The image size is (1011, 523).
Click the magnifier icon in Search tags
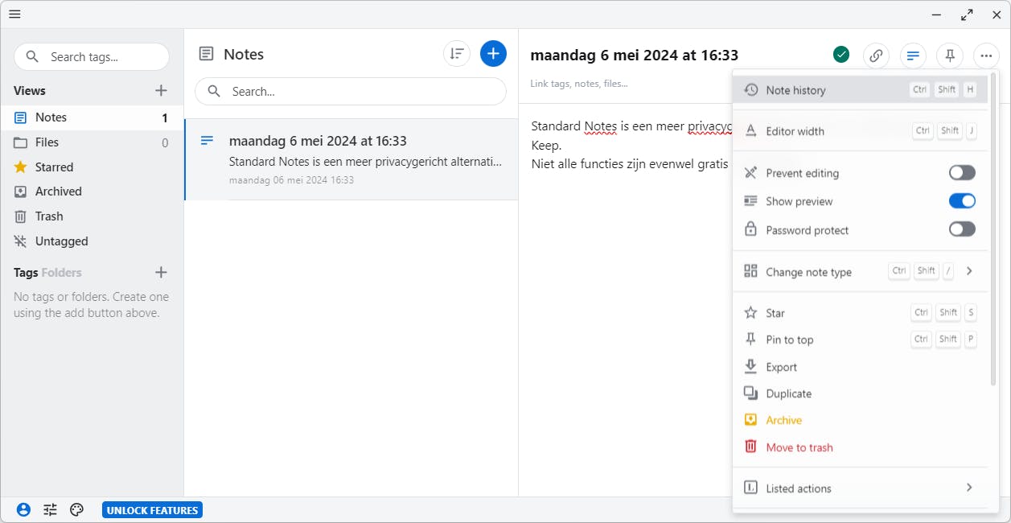32,56
